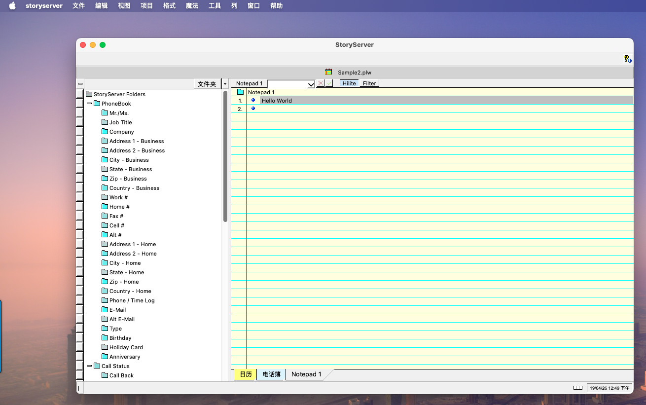Image resolution: width=646 pixels, height=405 pixels.
Task: Click the Job Title folder icon
Action: [x=105, y=122]
